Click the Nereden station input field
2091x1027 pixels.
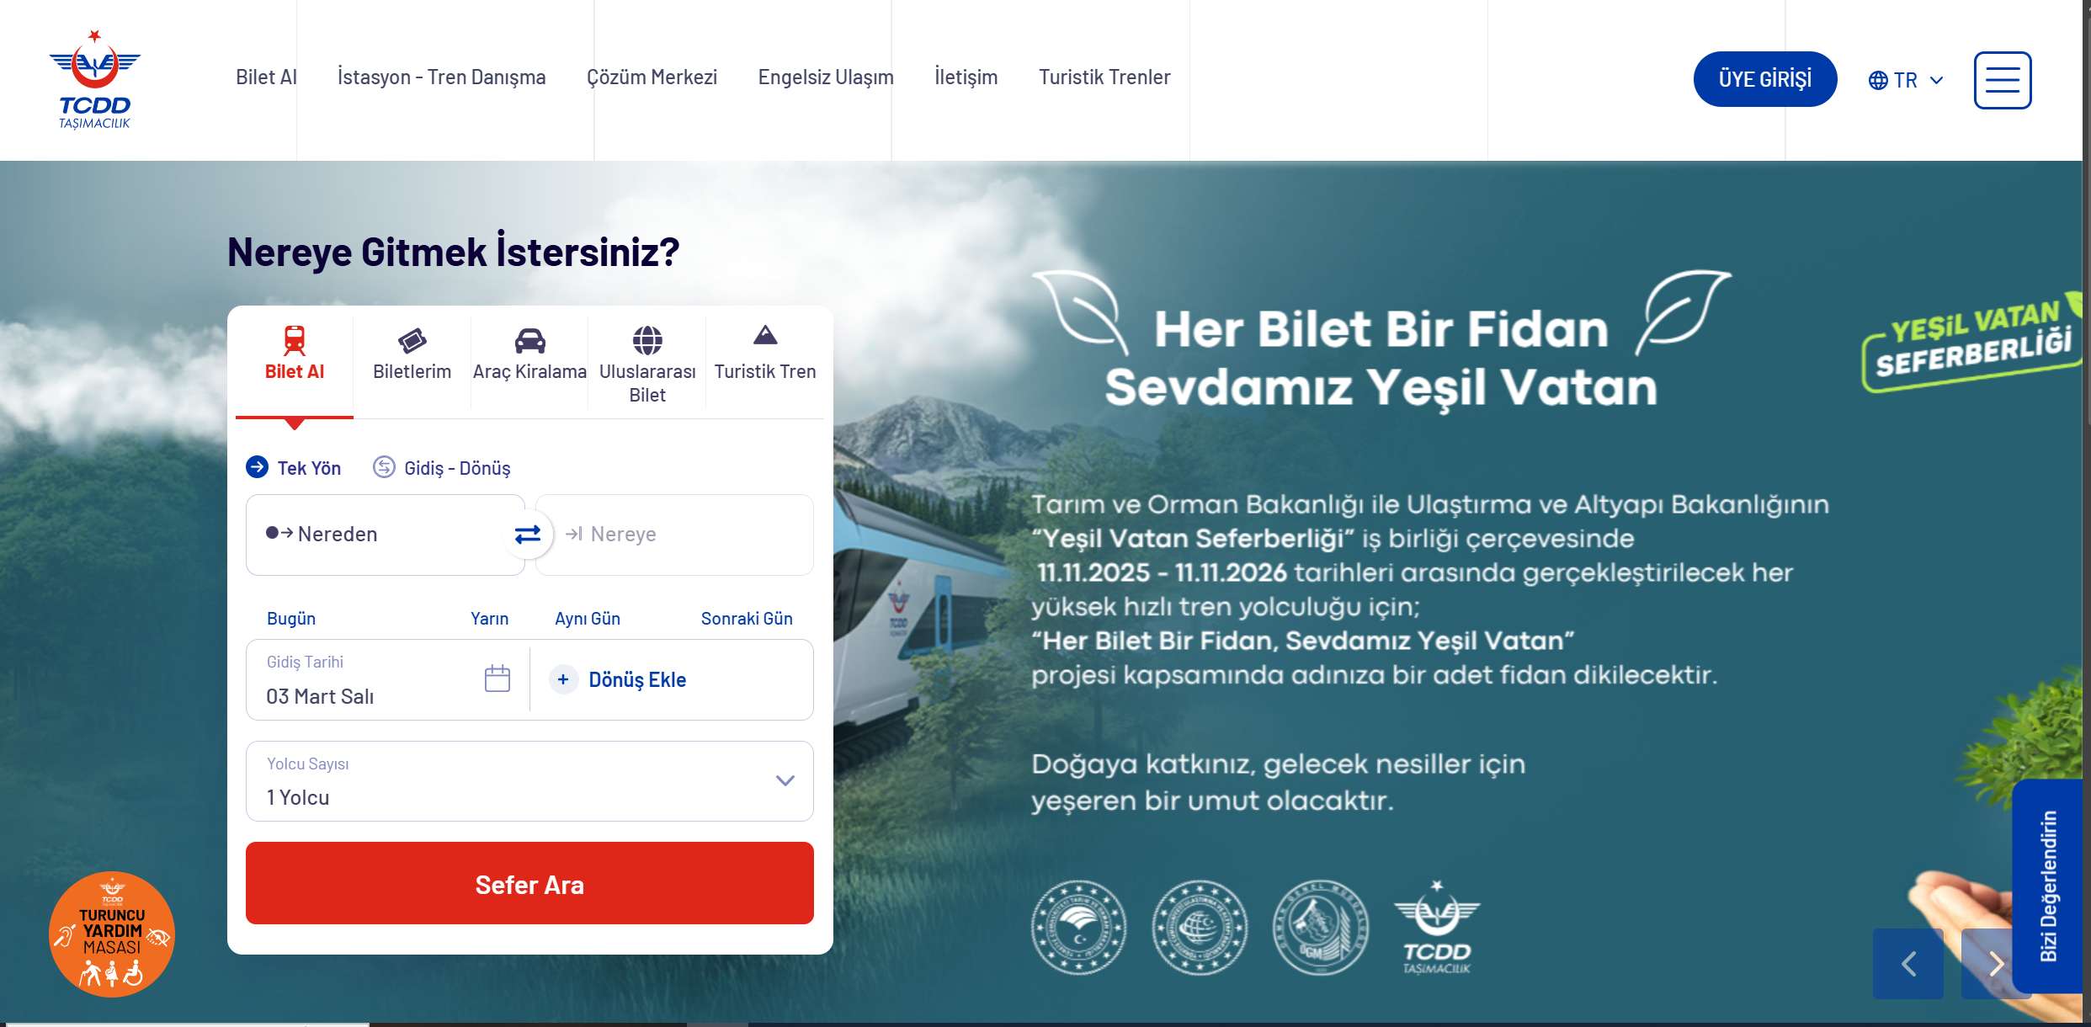pos(385,535)
